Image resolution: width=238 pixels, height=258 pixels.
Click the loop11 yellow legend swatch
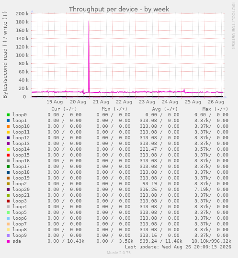(x=8, y=132)
